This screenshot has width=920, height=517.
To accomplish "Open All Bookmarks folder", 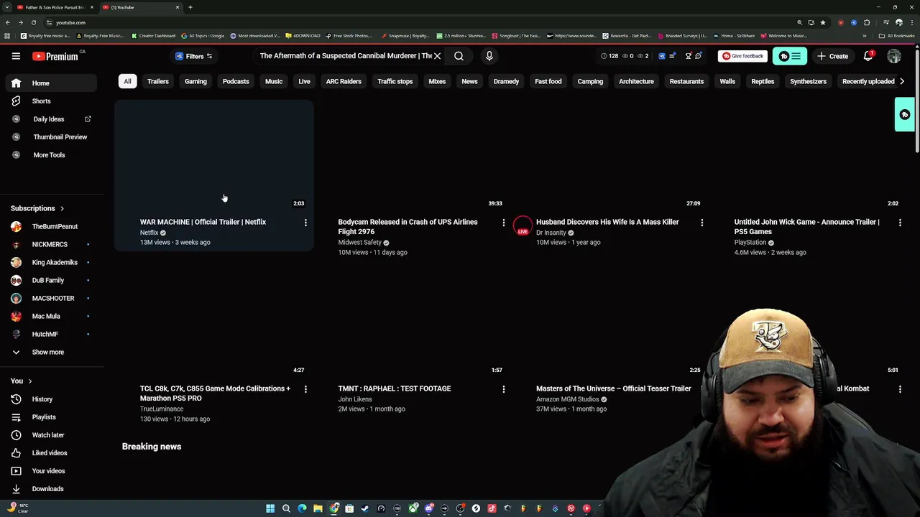I will point(897,36).
